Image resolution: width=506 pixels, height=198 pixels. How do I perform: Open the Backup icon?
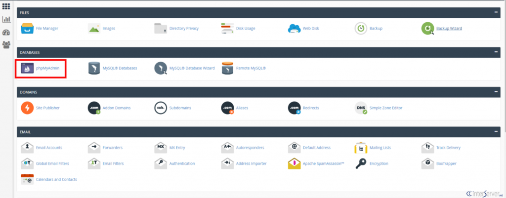pos(361,28)
